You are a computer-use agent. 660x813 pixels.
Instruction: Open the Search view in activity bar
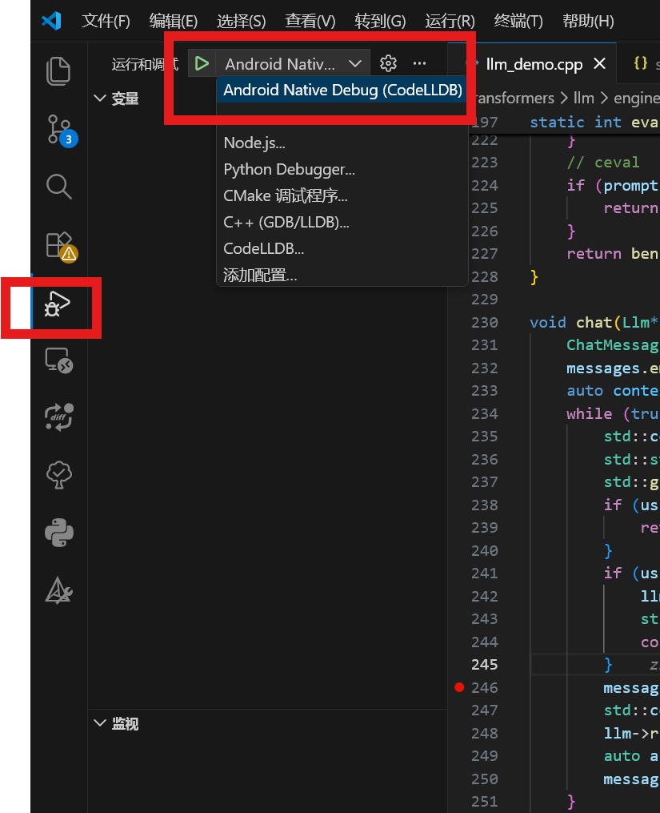point(59,187)
